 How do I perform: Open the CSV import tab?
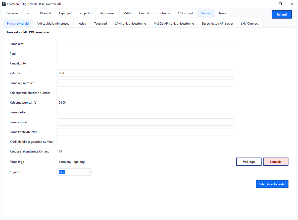185,13
